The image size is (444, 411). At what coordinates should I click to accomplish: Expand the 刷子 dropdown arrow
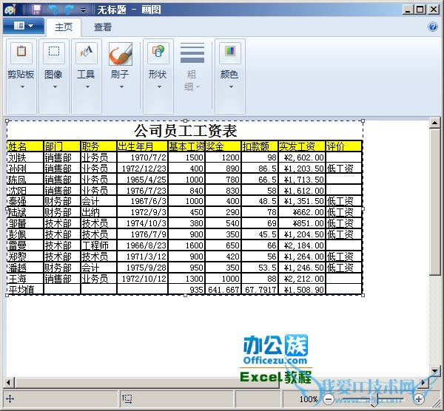point(121,86)
